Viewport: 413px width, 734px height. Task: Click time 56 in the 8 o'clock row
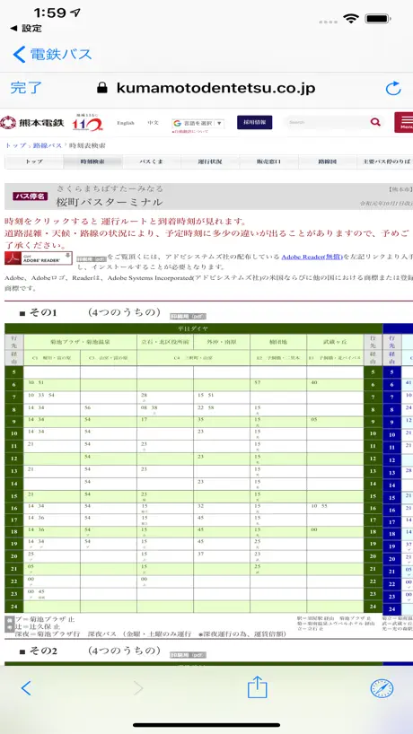click(88, 407)
